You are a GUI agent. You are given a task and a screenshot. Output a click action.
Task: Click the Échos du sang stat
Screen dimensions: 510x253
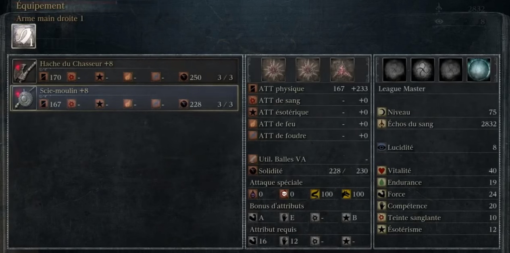coord(437,124)
